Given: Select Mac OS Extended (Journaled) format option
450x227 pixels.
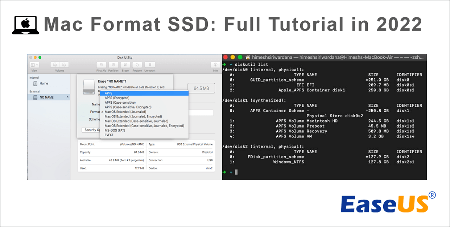Looking at the screenshot, I should pyautogui.click(x=144, y=112).
